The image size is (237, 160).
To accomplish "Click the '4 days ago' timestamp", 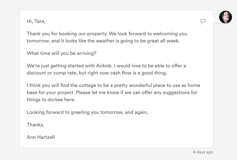I will (x=203, y=152).
